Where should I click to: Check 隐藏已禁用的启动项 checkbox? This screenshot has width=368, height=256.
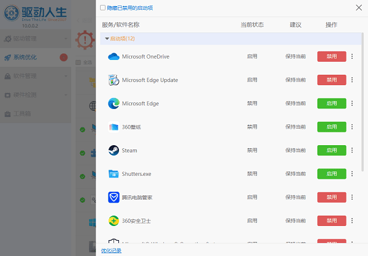102,8
